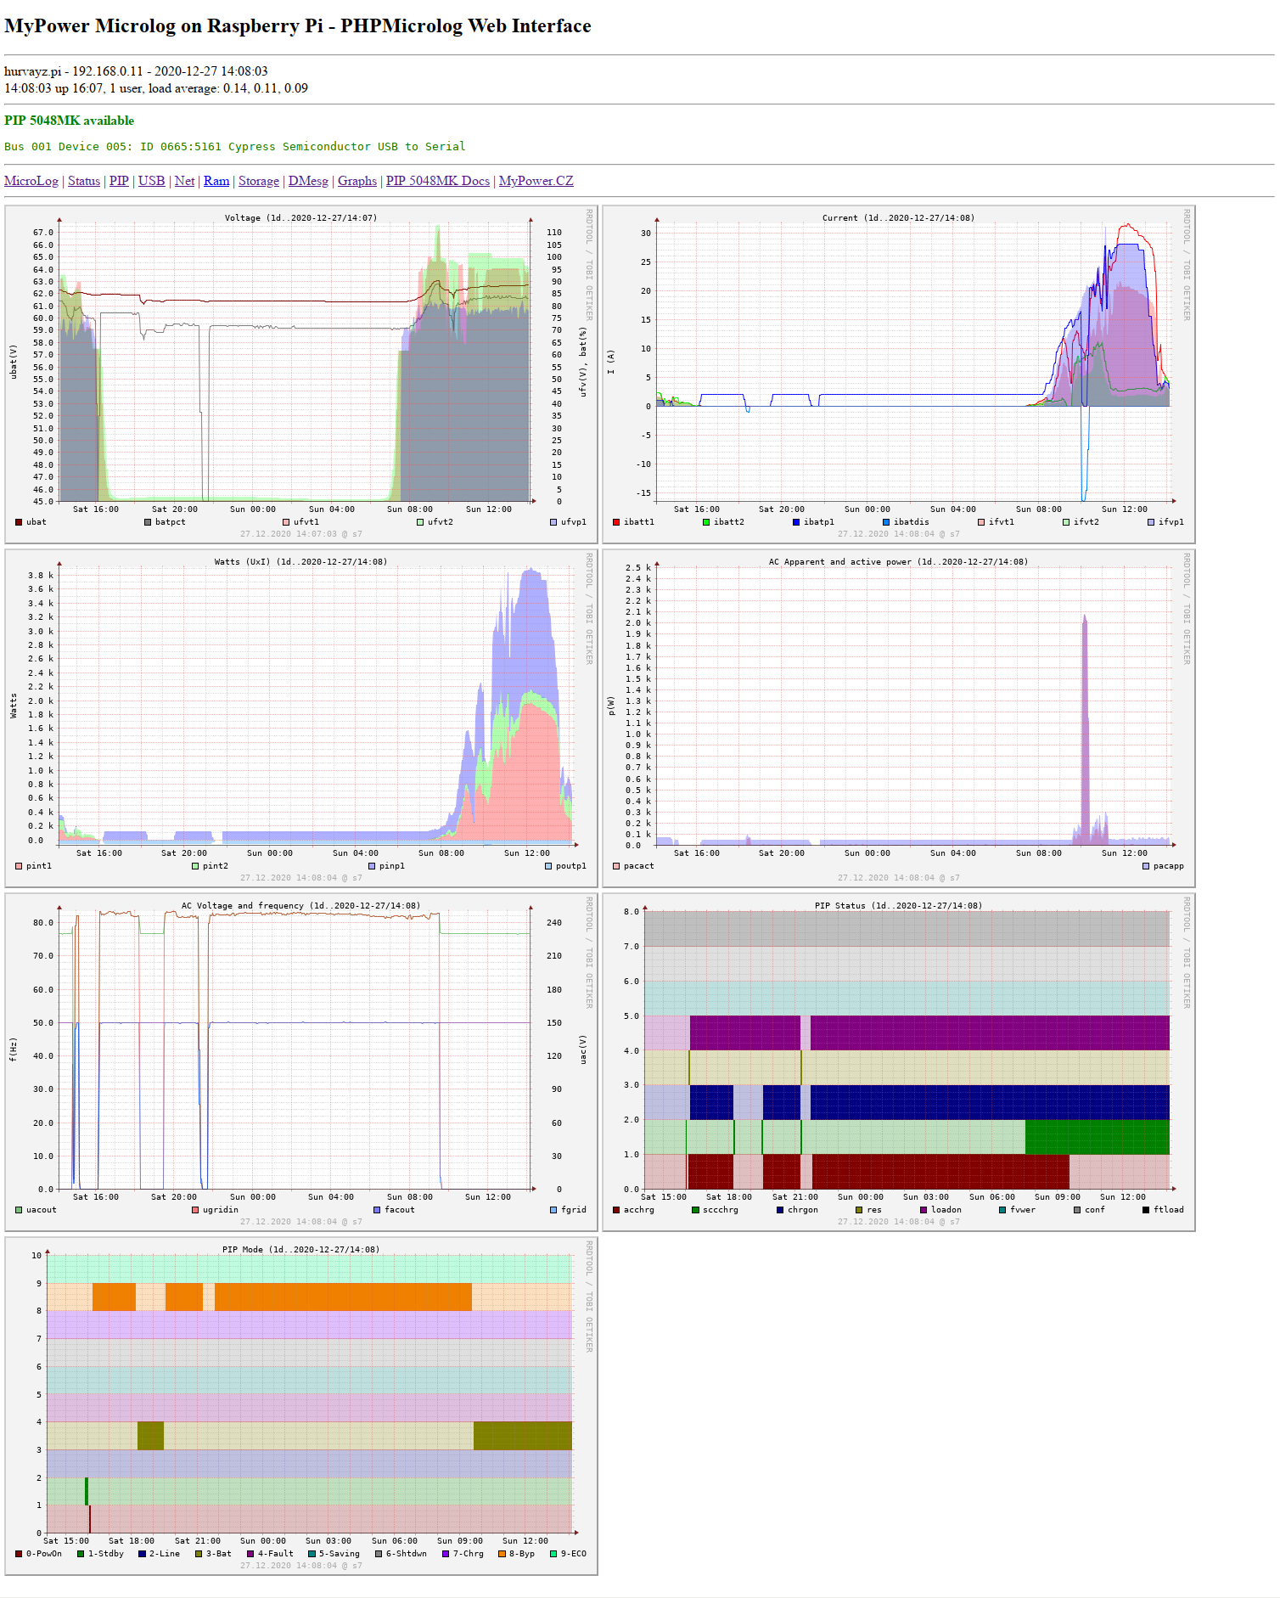Click the red ubat legend swatch
This screenshot has width=1280, height=1598.
[x=19, y=522]
